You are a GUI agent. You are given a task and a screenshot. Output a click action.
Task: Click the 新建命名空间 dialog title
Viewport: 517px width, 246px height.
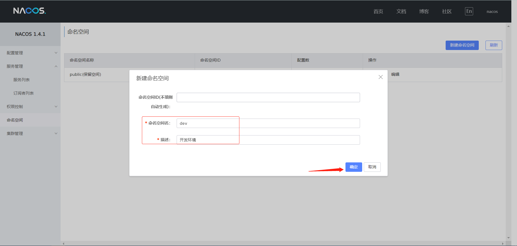[x=152, y=78]
